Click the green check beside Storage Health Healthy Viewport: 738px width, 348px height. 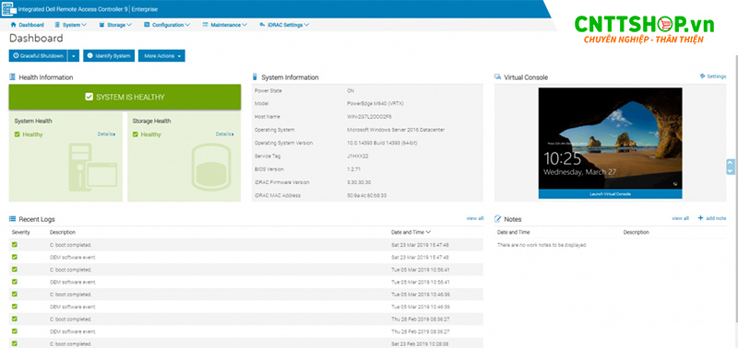tap(135, 134)
